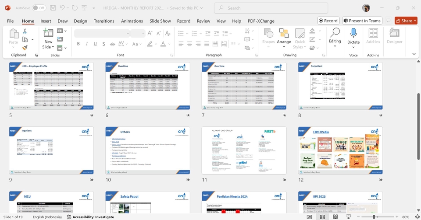Select slide 10 Others thumbnail
The width and height of the screenshot is (421, 220).
[x=148, y=150]
